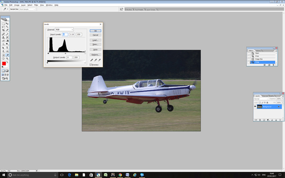Click the gamma input levels field
The height and width of the screenshot is (178, 285).
click(72, 34)
